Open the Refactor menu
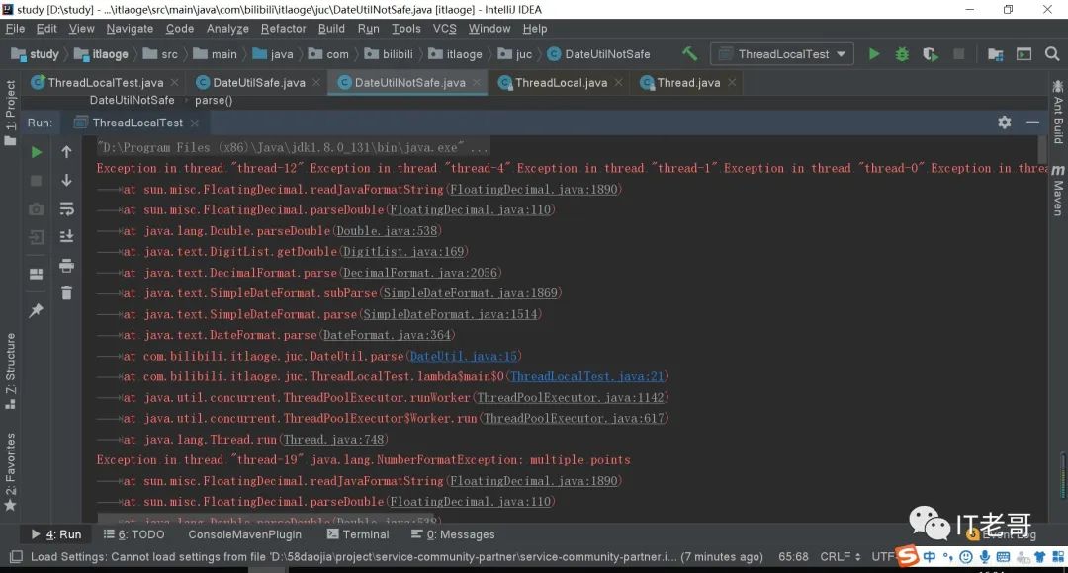This screenshot has width=1068, height=573. [284, 29]
